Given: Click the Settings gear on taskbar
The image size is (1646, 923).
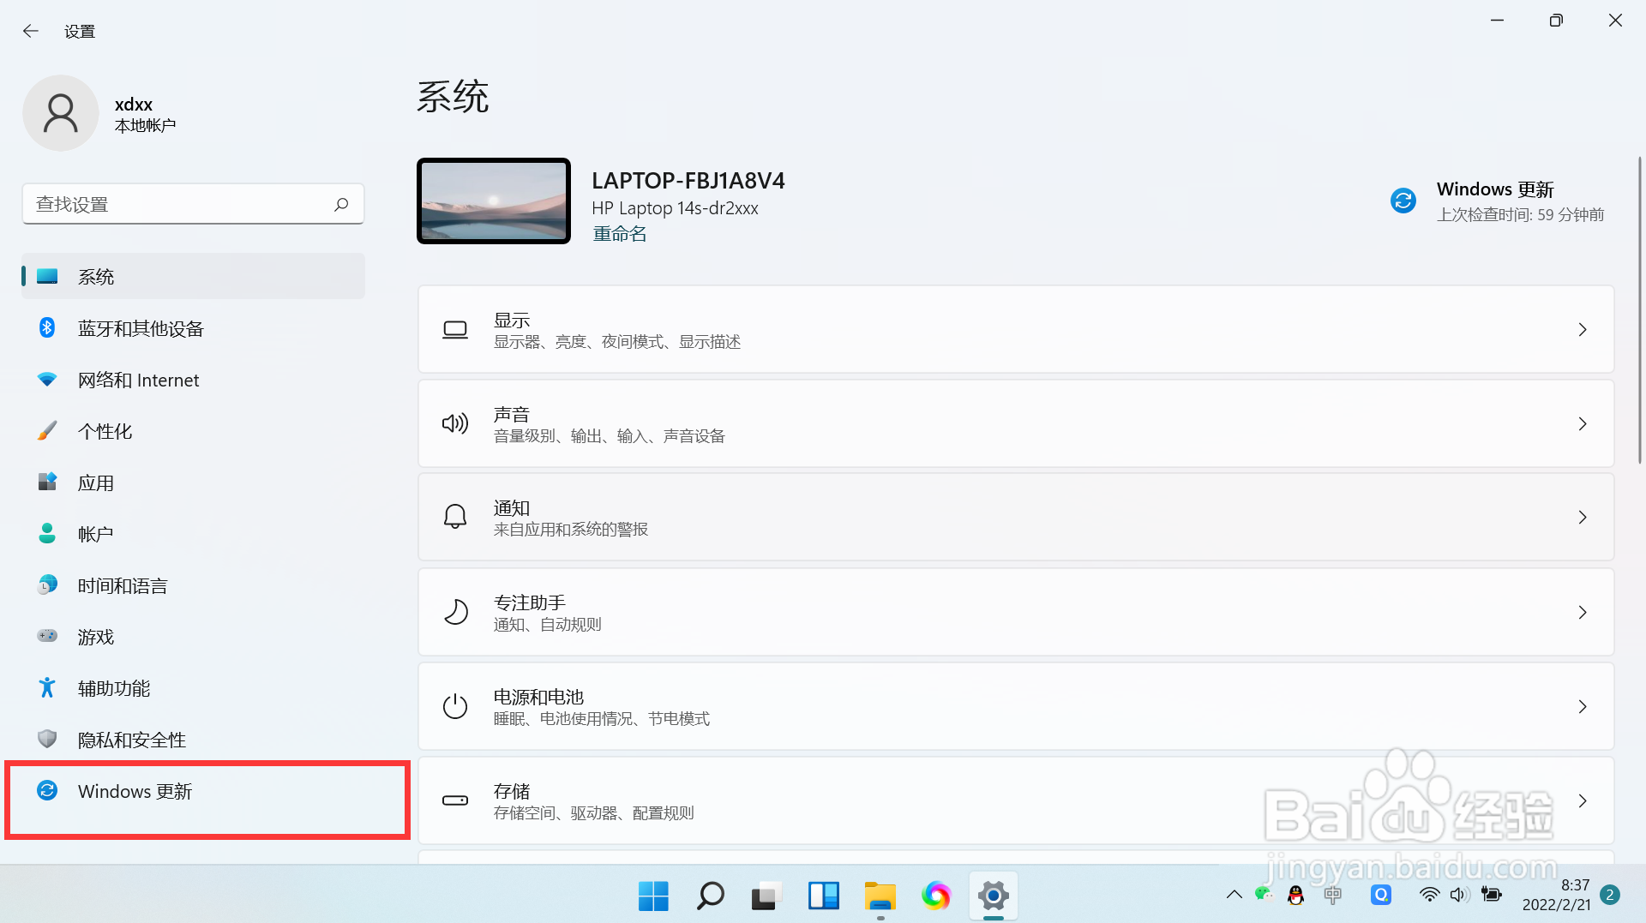Looking at the screenshot, I should coord(993,896).
